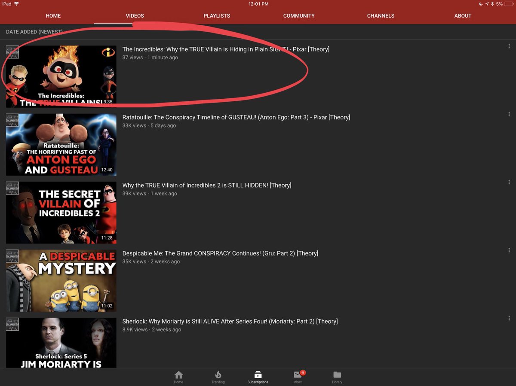The height and width of the screenshot is (386, 516).
Task: Play Secret Villain of Incredibles 2 thumbnail
Action: point(61,213)
